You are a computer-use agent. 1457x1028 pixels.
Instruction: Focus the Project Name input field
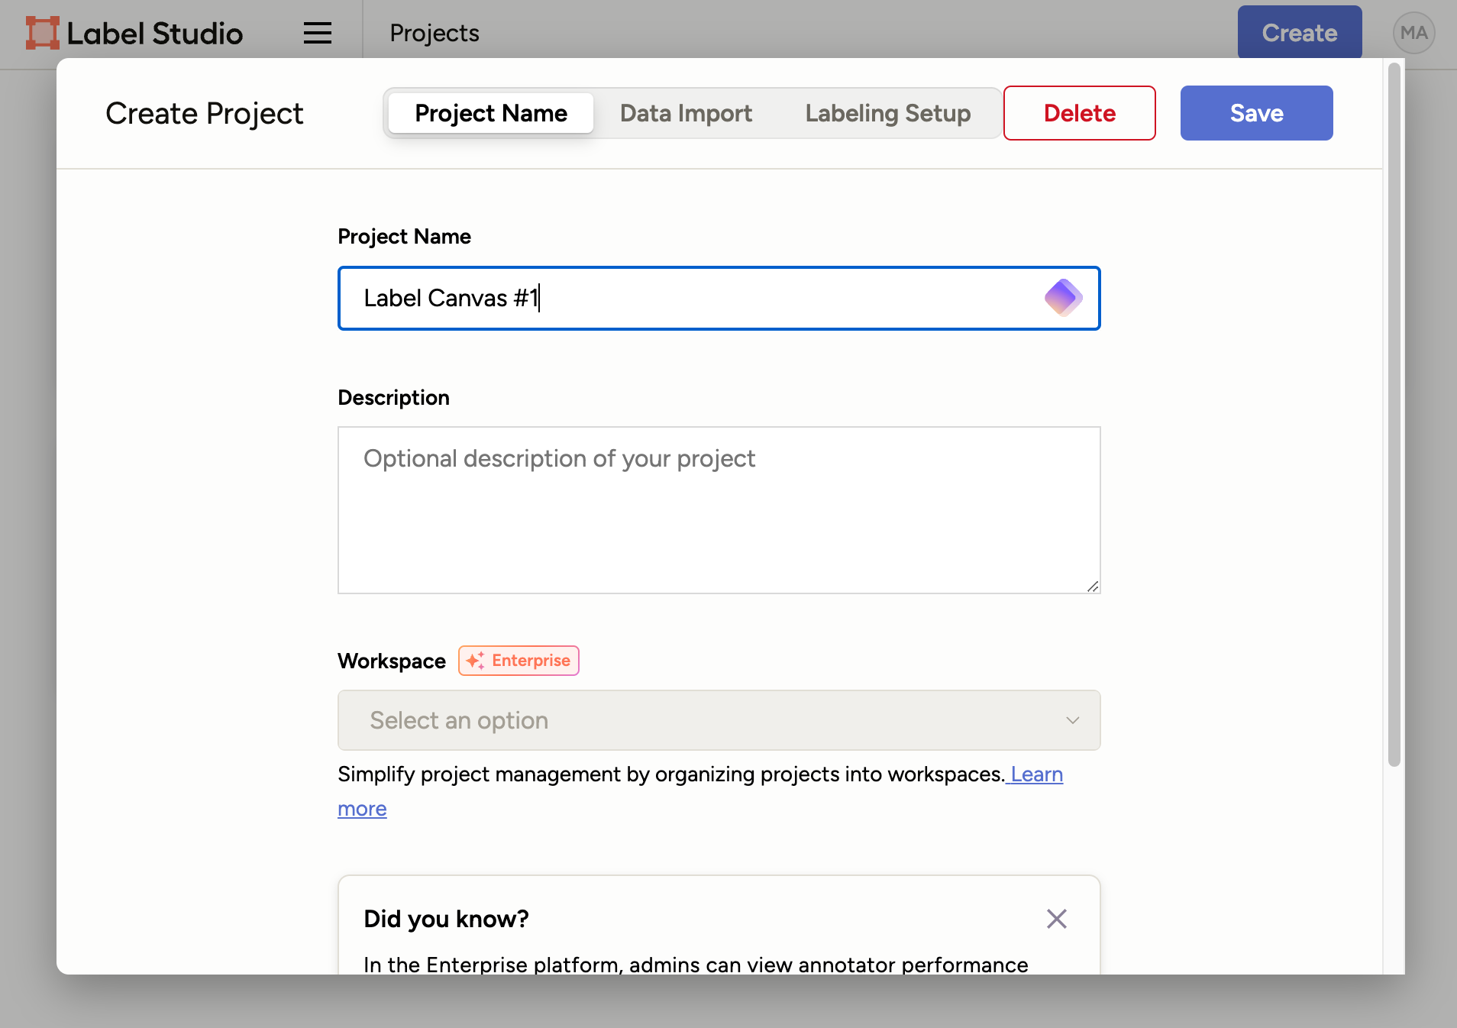[x=719, y=298]
